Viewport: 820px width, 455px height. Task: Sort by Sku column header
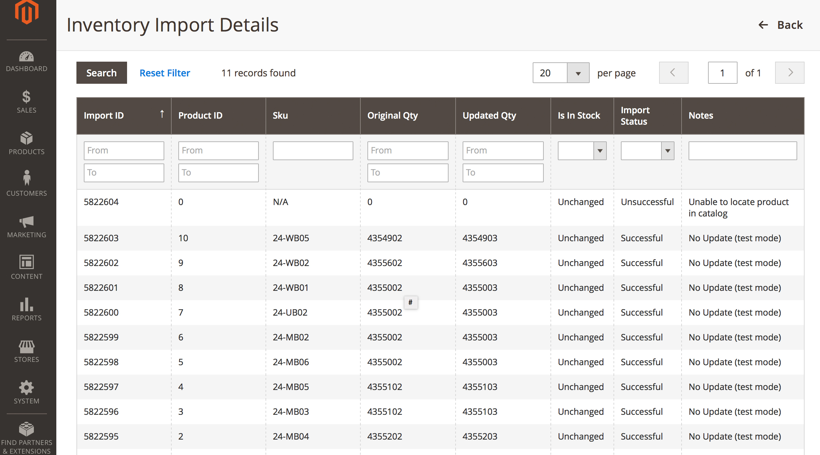point(313,116)
